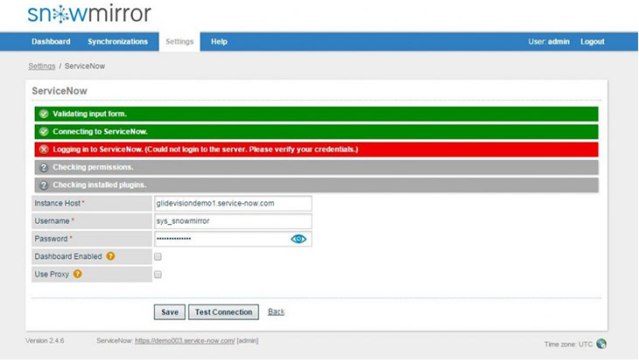This screenshot has height=363, width=639.
Task: Click the green check icon beside Connecting to ServiceNow
Action: (44, 131)
